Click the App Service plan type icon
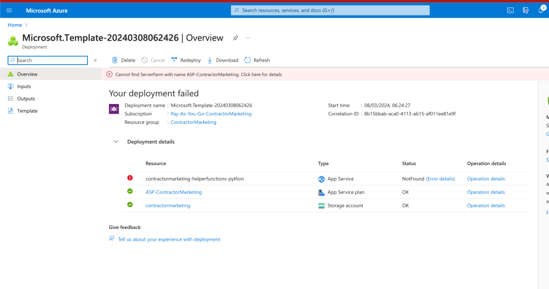This screenshot has height=289, width=549. click(x=322, y=192)
